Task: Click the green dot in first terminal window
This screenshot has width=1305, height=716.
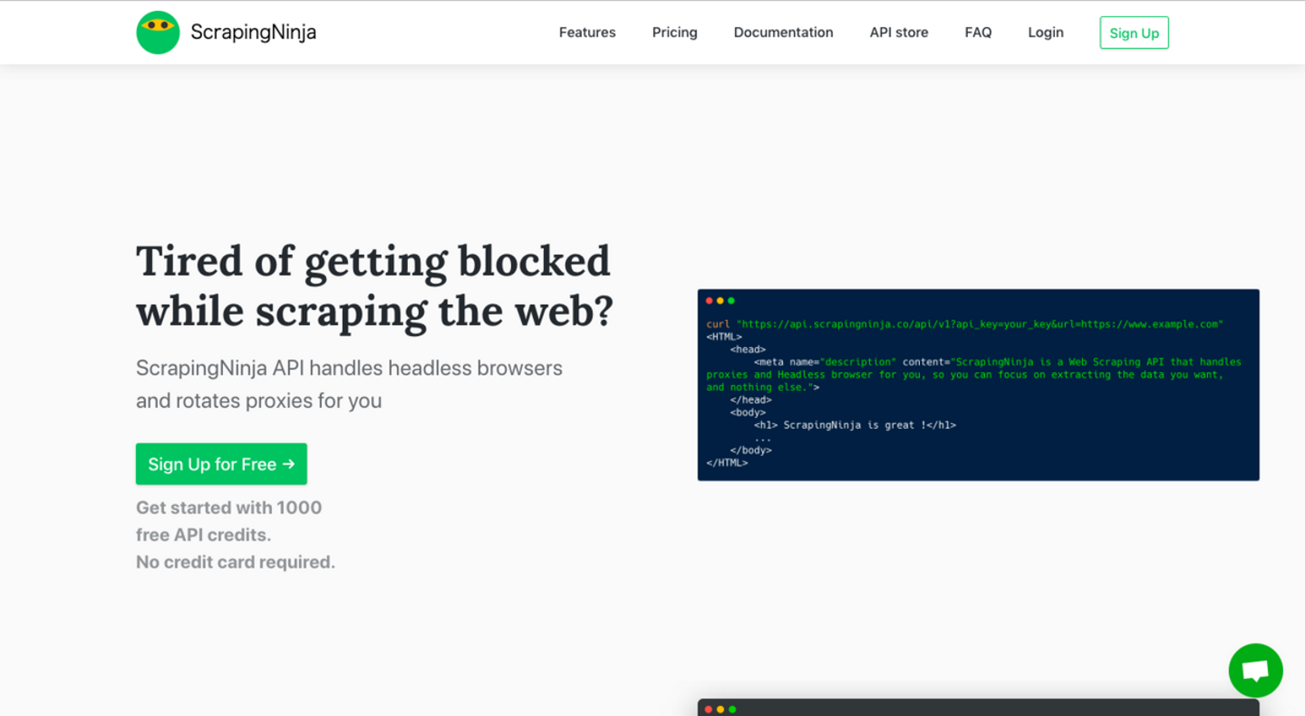Action: (731, 301)
